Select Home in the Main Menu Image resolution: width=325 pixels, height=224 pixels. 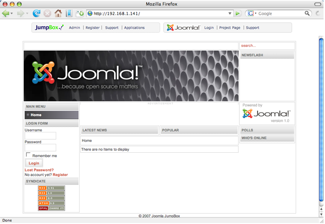(x=52, y=115)
